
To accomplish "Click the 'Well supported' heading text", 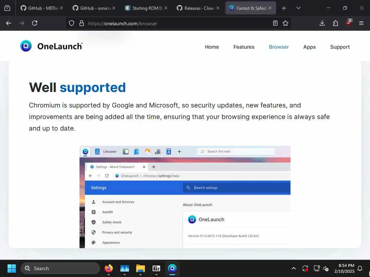I will (x=77, y=87).
